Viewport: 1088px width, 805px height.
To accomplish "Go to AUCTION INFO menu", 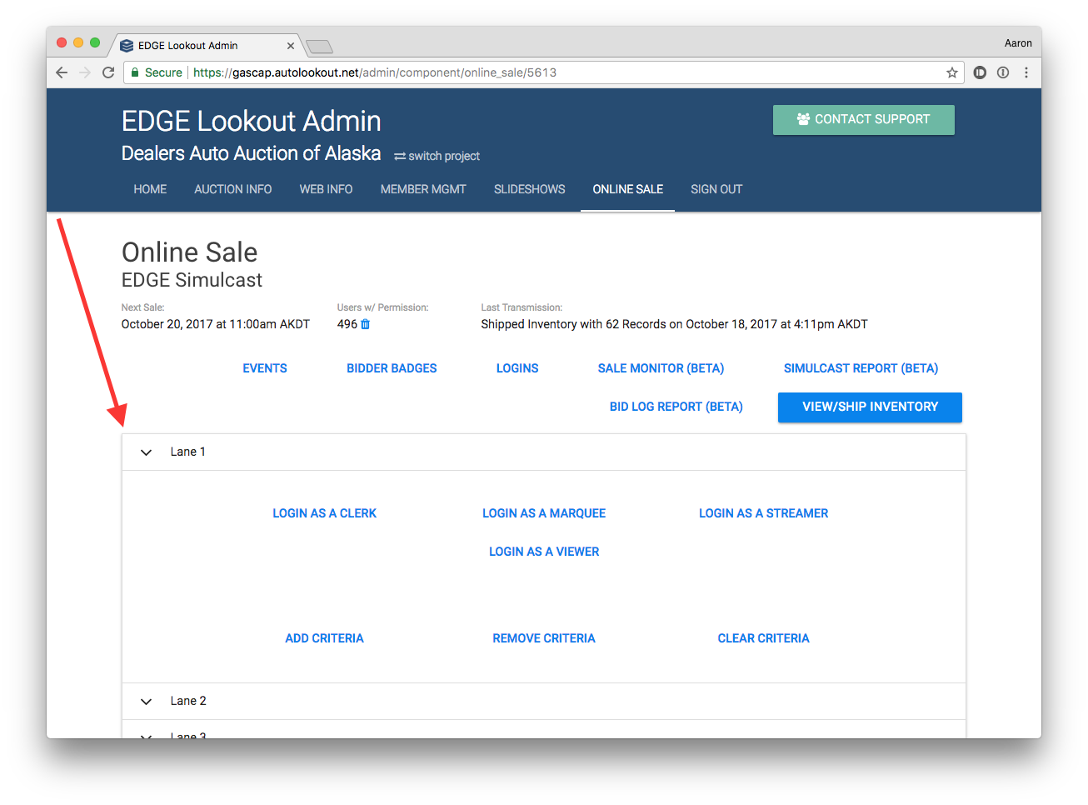I will point(233,189).
